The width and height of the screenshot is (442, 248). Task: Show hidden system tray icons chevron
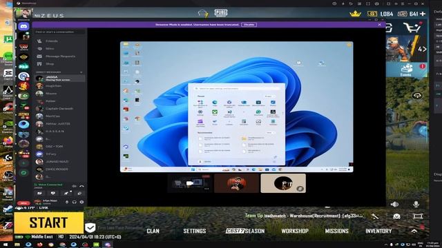[x=385, y=245]
